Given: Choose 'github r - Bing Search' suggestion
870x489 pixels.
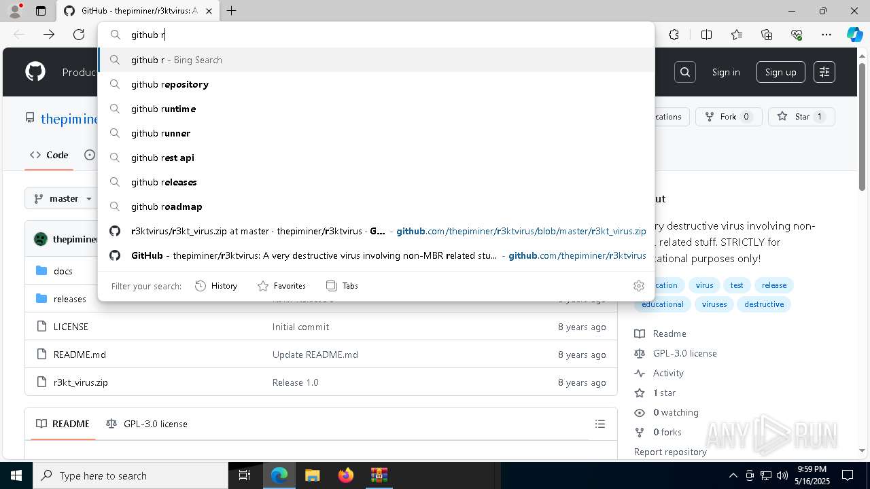Looking at the screenshot, I should click(x=376, y=60).
